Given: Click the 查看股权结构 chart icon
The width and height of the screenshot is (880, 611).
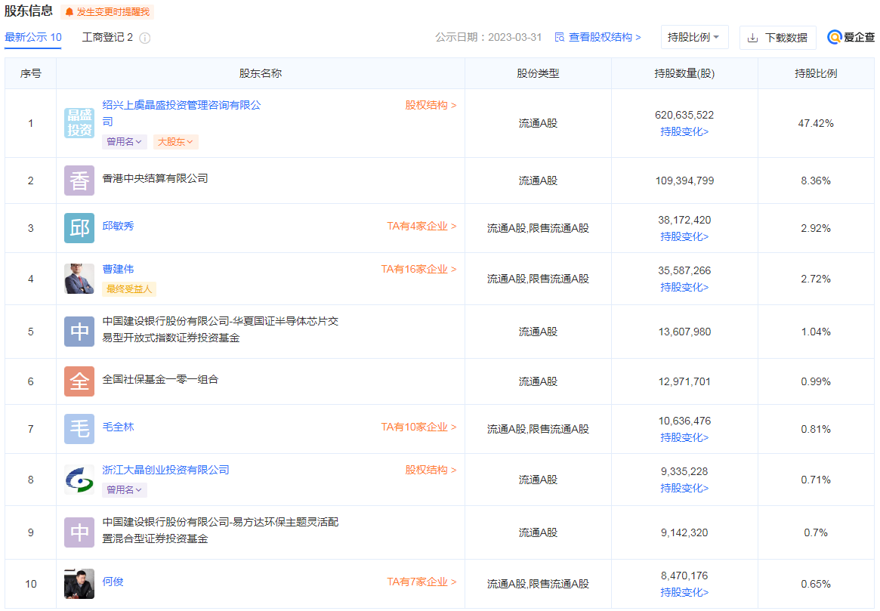Looking at the screenshot, I should (560, 38).
